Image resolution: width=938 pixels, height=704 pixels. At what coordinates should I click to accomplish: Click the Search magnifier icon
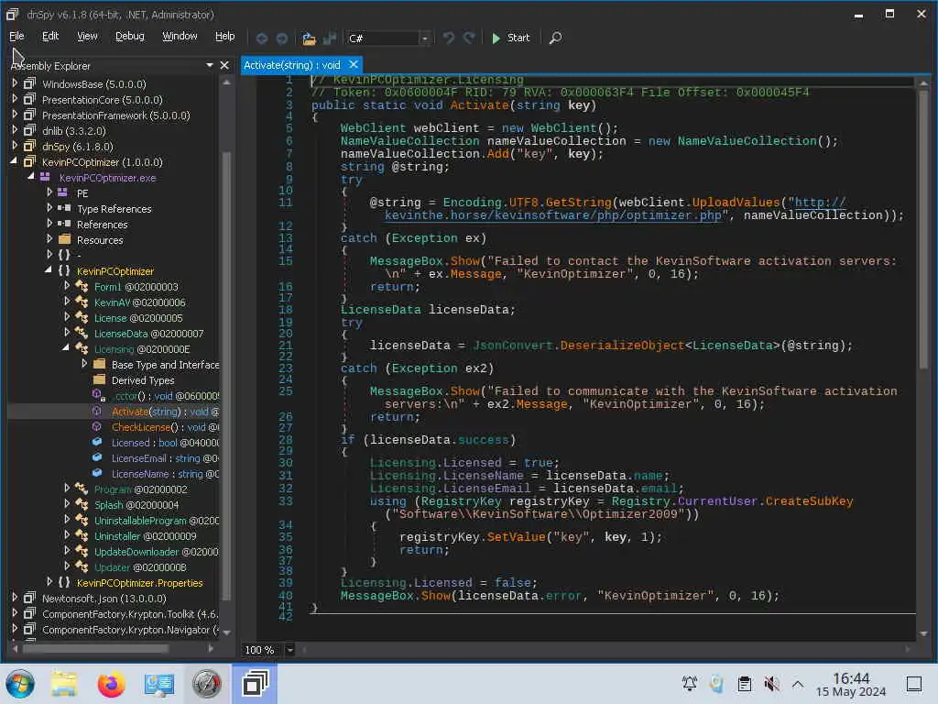coord(555,38)
